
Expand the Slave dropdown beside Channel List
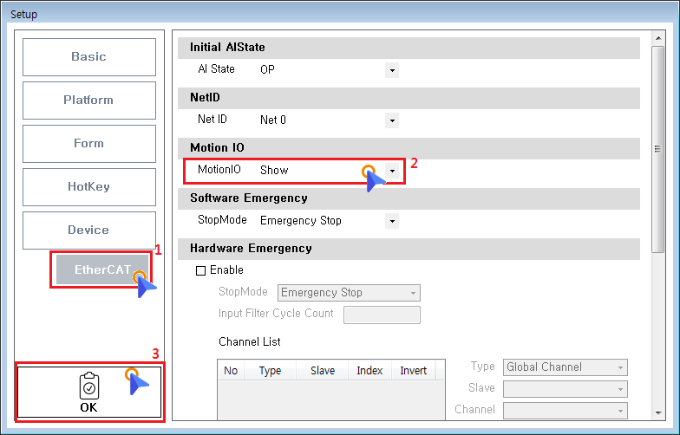click(x=566, y=388)
